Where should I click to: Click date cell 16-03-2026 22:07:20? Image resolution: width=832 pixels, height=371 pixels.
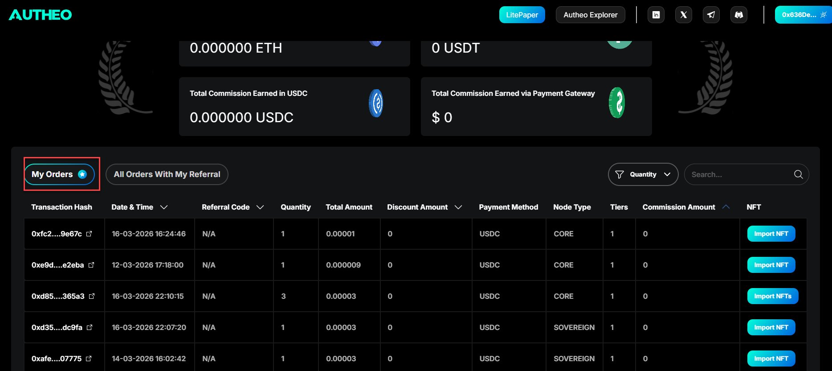[x=149, y=327]
